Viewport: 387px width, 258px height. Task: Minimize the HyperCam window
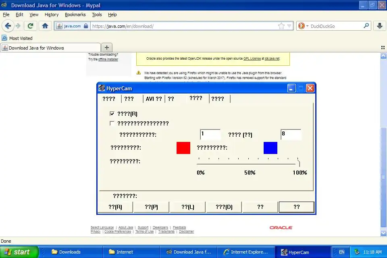point(291,88)
